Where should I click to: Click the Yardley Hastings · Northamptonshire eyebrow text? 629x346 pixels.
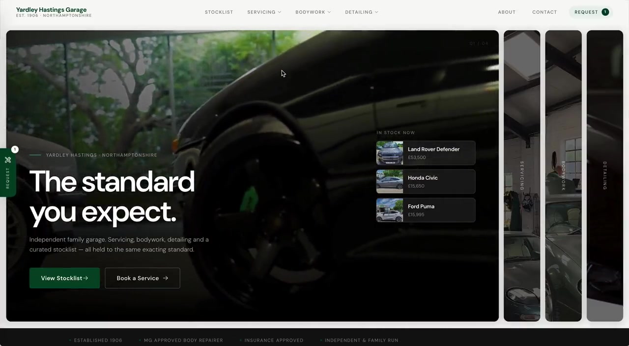pyautogui.click(x=102, y=155)
